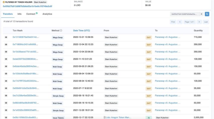Click the quantity 35,000
Screen dimensions: 214x119
(x=197, y=88)
